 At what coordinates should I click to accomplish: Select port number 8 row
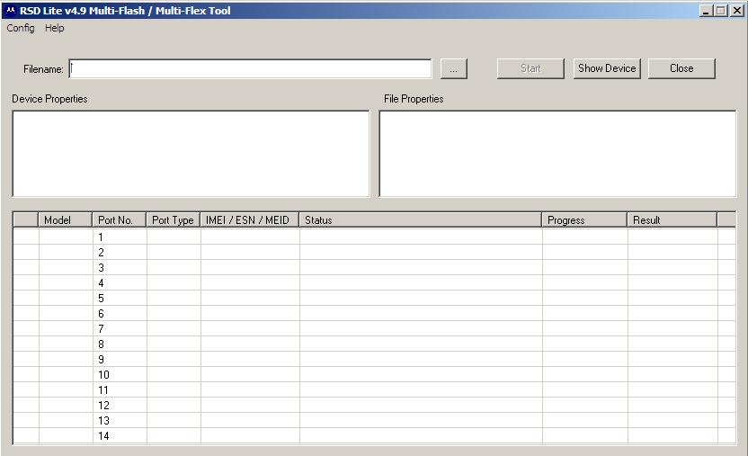(x=375, y=344)
